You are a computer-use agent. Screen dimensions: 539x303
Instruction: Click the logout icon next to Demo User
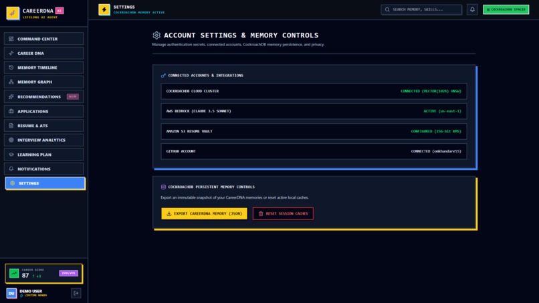coord(76,294)
